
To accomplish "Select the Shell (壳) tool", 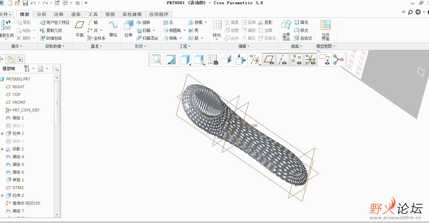I will pyautogui.click(x=193, y=30).
